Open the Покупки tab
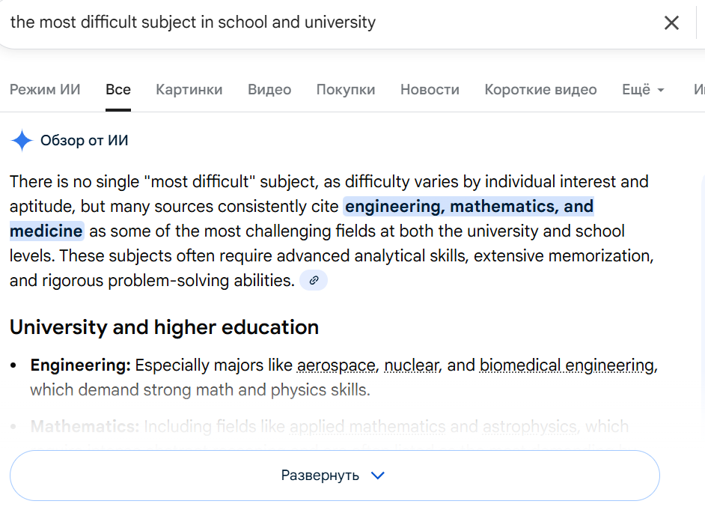The image size is (705, 510). 346,90
